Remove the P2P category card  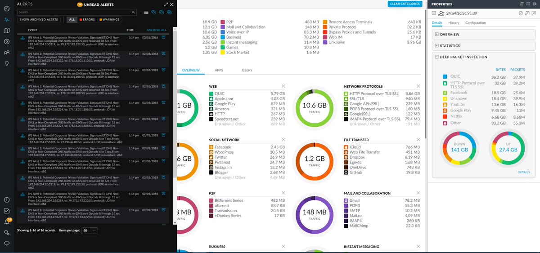[283, 193]
